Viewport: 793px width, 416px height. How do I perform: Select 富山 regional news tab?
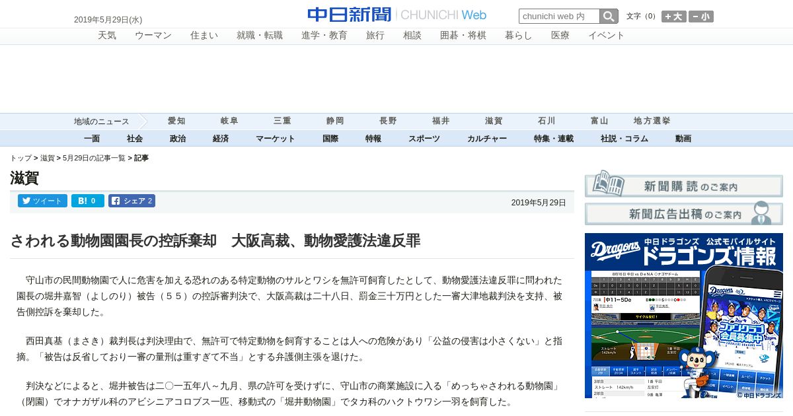pyautogui.click(x=599, y=121)
